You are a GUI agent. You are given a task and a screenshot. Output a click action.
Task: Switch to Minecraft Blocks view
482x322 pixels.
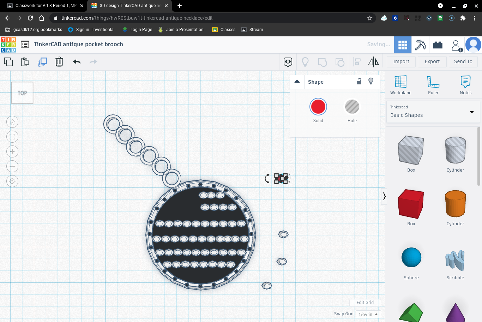420,44
